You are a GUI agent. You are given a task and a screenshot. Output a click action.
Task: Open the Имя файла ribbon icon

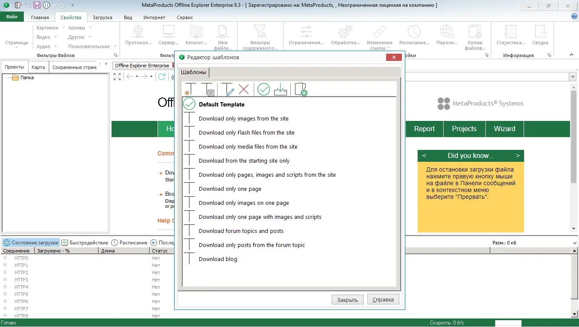point(223,37)
